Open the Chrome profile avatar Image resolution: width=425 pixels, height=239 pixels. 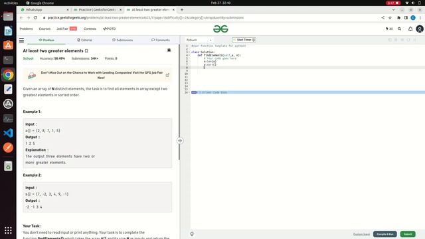click(x=413, y=18)
